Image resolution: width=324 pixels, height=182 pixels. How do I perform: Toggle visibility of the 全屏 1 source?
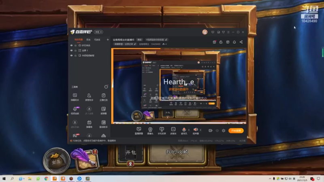pyautogui.click(x=72, y=50)
